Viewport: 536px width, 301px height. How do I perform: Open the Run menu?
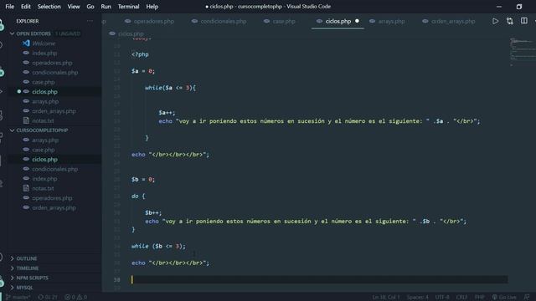(x=106, y=7)
